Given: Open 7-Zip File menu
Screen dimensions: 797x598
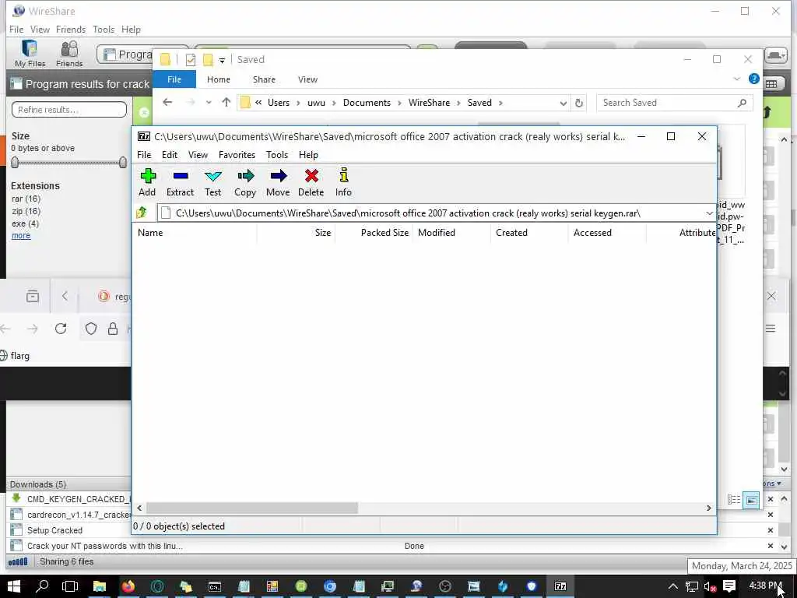Looking at the screenshot, I should [144, 155].
